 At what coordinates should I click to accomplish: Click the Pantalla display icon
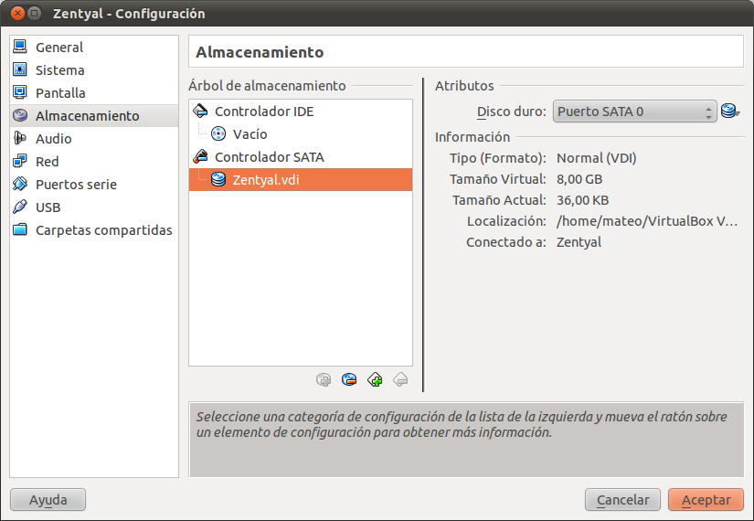click(x=20, y=92)
